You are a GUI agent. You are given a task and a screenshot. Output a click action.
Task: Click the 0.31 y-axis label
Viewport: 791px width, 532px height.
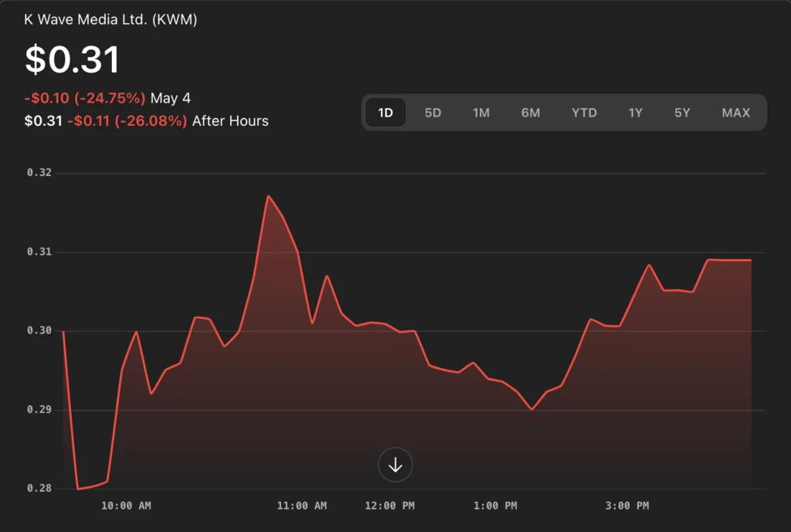point(39,252)
